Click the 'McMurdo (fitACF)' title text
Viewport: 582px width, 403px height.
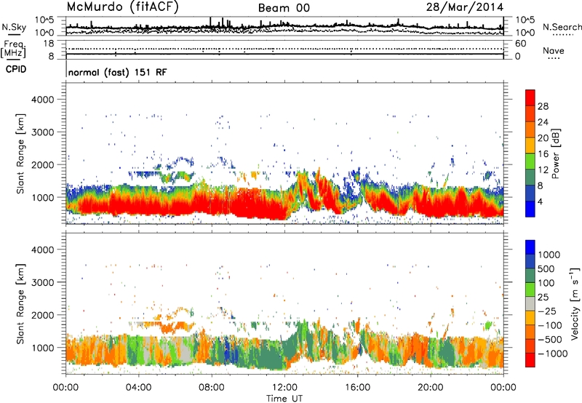point(122,7)
